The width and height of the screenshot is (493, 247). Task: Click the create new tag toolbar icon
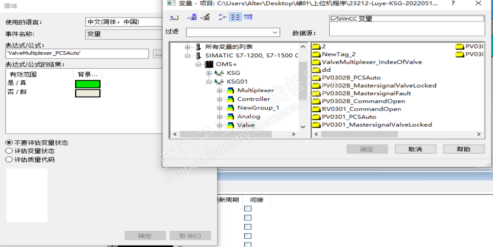192,17
